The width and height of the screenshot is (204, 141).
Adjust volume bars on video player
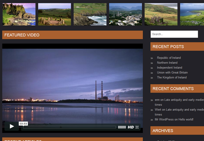[x=122, y=127]
